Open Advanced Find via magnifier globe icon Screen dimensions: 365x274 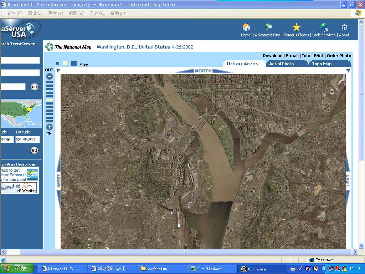268,27
